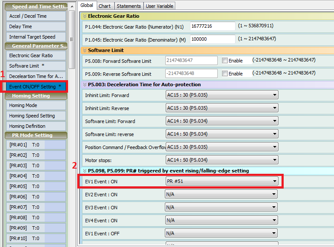Expand the EV2 Event ON dropdown
334x247 pixels.
pos(275,195)
